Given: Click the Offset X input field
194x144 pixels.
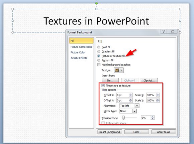Looking at the screenshot, I should [123, 95].
